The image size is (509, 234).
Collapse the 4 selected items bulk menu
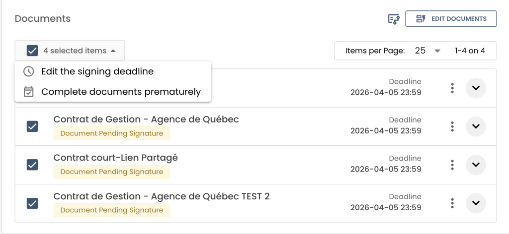click(x=80, y=51)
